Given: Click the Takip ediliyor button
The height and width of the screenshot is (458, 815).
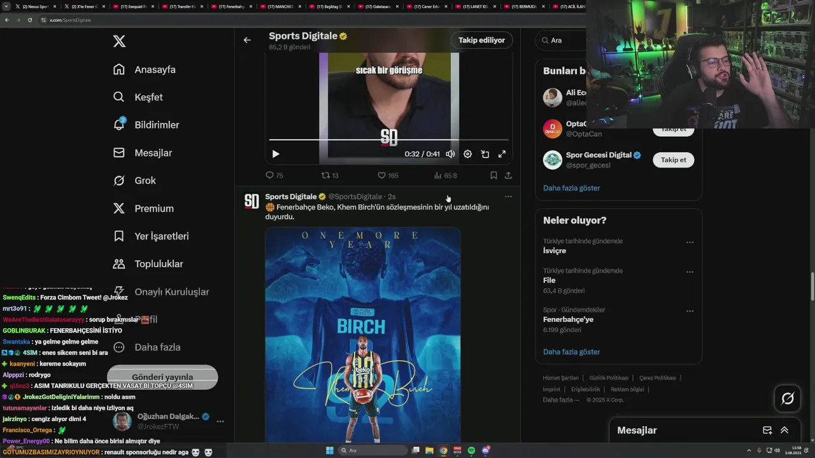Looking at the screenshot, I should coord(481,40).
